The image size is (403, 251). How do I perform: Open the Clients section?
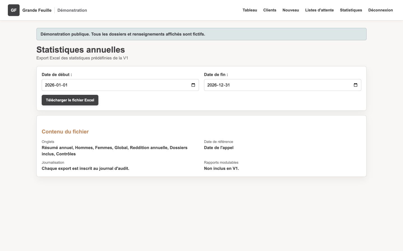pyautogui.click(x=270, y=10)
